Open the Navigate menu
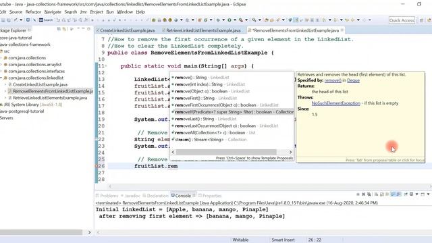Viewport: 432px width, 243px height. click(x=53, y=12)
